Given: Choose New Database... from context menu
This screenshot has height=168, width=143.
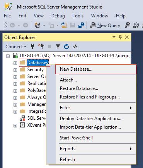Looking at the screenshot, I should click(96, 69).
